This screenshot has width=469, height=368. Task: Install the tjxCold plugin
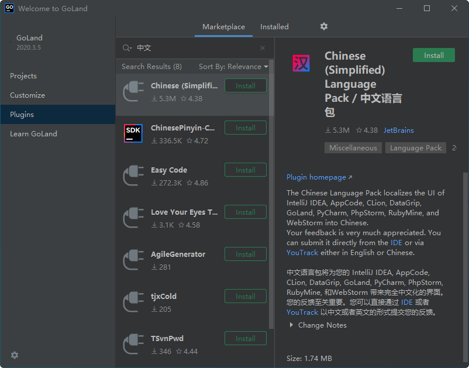(x=246, y=297)
